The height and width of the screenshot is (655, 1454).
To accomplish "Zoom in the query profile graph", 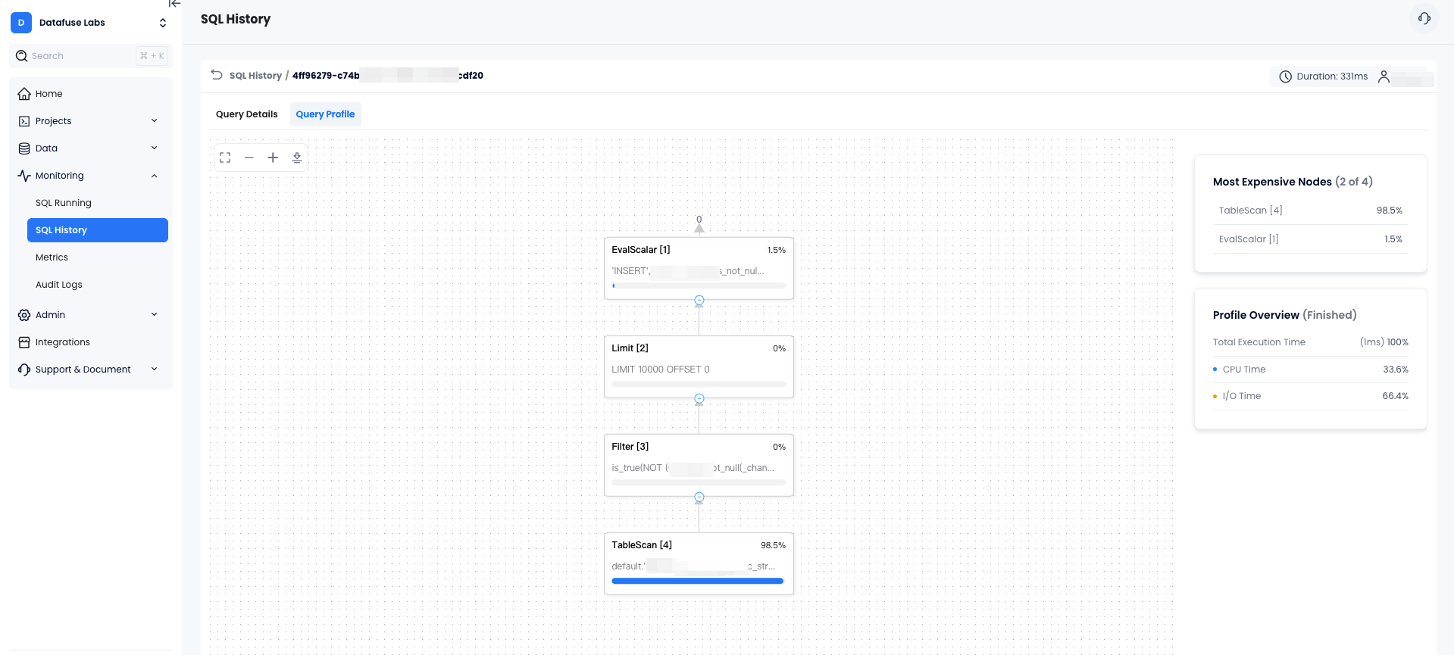I will (273, 158).
